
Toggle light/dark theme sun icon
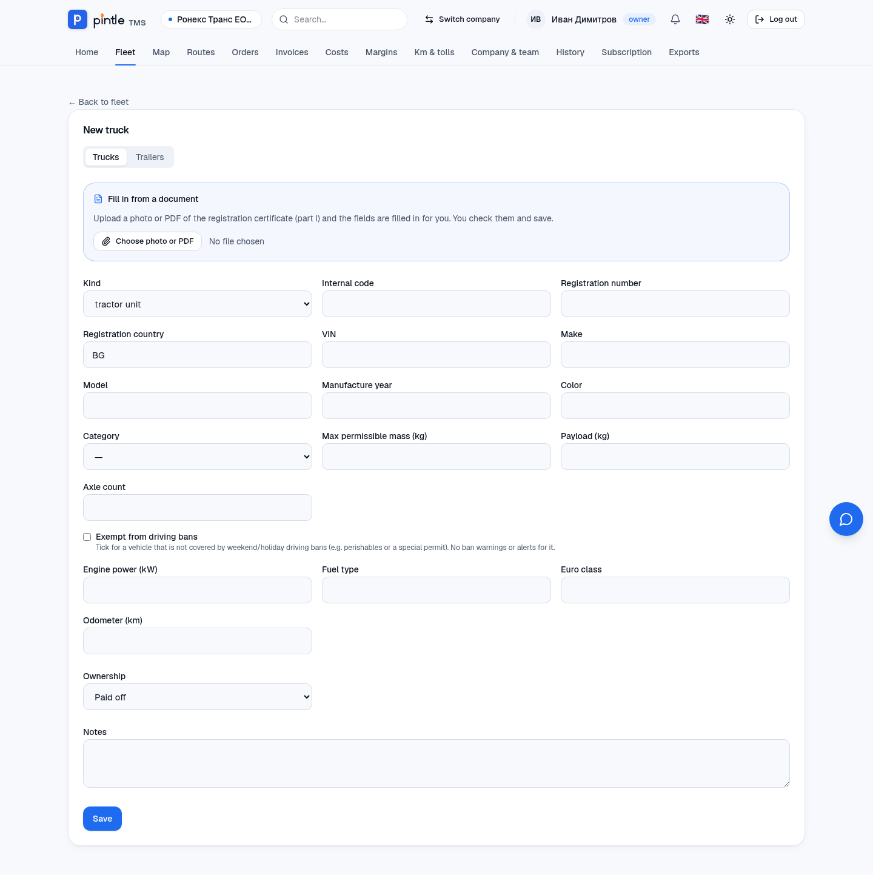coord(730,19)
